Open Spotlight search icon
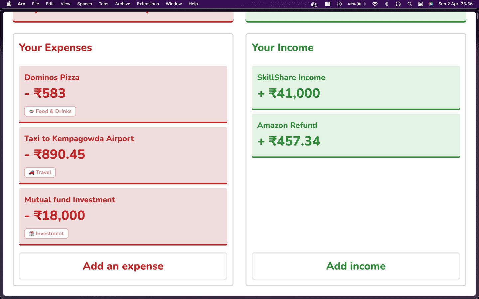This screenshot has width=479, height=299. tap(410, 4)
